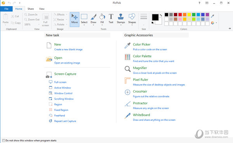Click the Open folder icon
The width and height of the screenshot is (233, 143).
pyautogui.click(x=49, y=59)
